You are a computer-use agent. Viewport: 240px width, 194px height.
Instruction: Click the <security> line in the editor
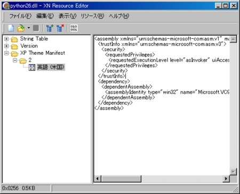pos(113,49)
